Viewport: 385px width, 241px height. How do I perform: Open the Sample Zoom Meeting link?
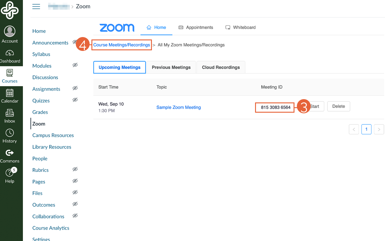pyautogui.click(x=178, y=107)
